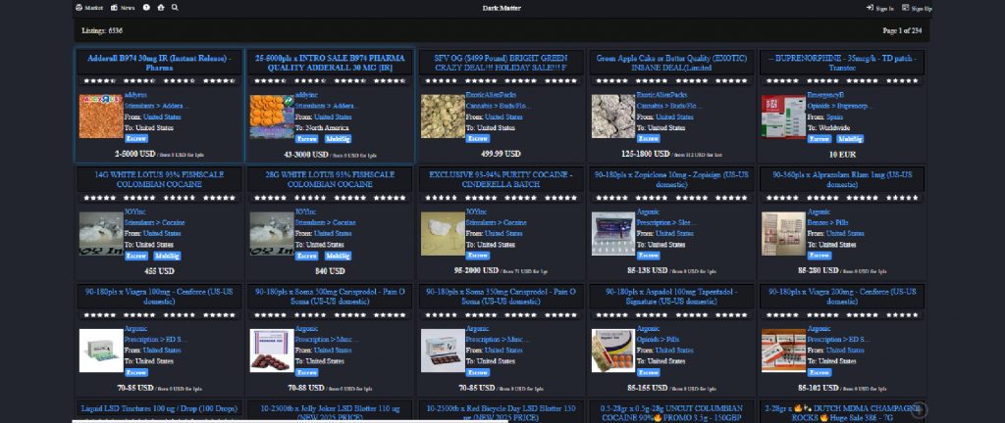
Task: Click the 840 USD price text
Action: [330, 271]
